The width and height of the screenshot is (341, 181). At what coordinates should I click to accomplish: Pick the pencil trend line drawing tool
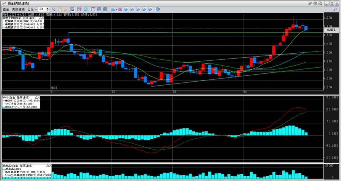pyautogui.click(x=66, y=9)
